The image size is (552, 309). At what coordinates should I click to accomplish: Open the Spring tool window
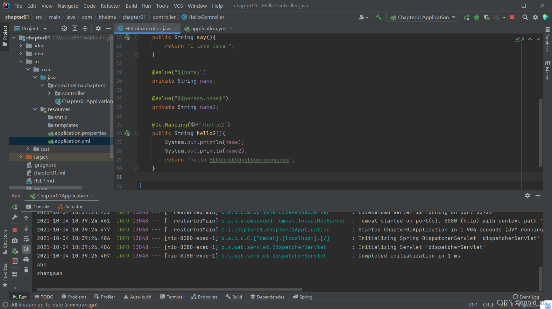click(x=302, y=297)
